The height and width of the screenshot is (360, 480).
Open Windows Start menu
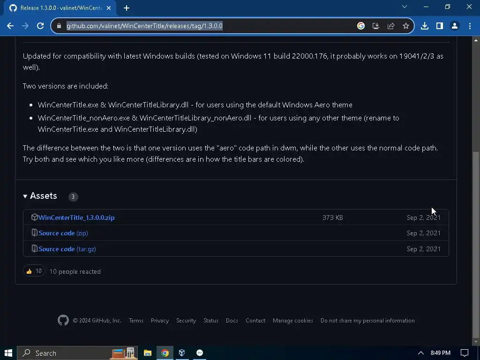8,353
